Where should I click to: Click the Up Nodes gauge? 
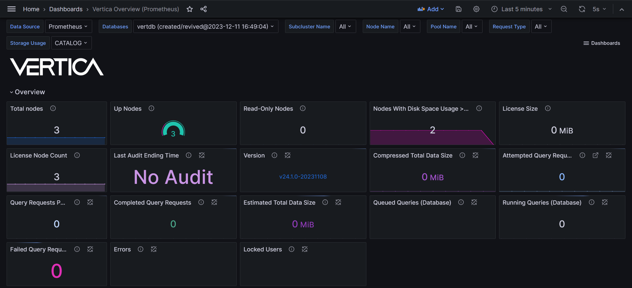[173, 129]
